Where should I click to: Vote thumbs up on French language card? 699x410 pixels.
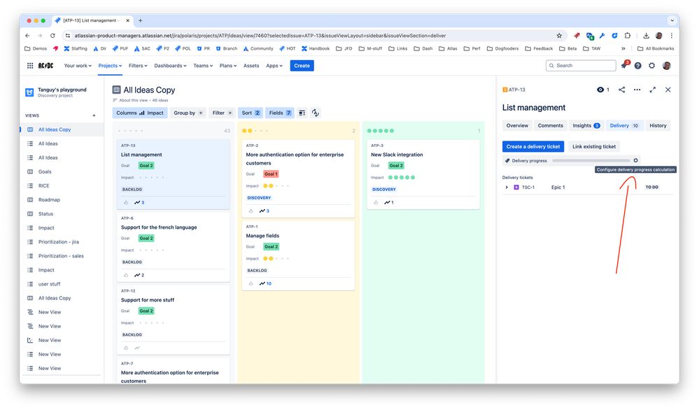(126, 275)
